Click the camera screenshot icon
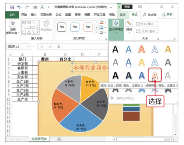Screen dimensions: 184x145 pos(35,7)
